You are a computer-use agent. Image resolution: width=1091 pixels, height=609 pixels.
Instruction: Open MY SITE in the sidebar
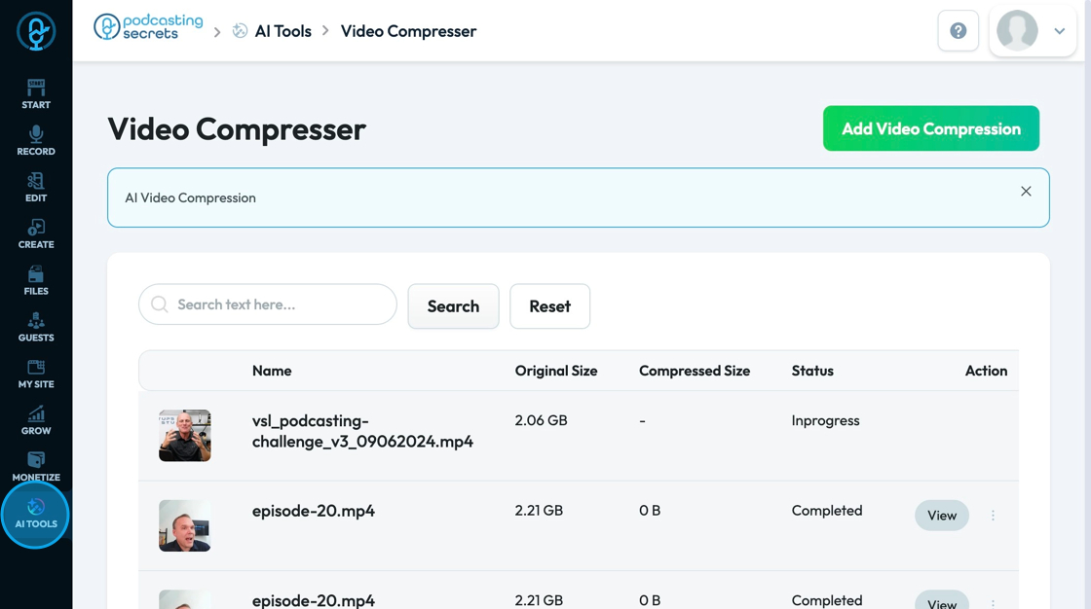point(36,374)
